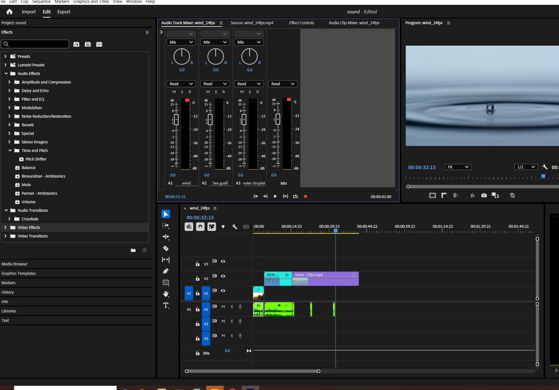Hide track V2 with its eye toggle
Screen dimensions: 559x390
[223, 276]
